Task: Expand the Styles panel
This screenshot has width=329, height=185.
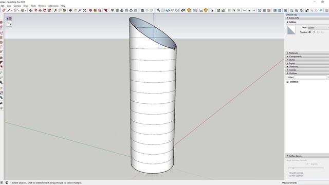Action: [287, 60]
